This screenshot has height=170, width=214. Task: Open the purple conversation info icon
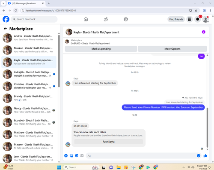pos(203,32)
